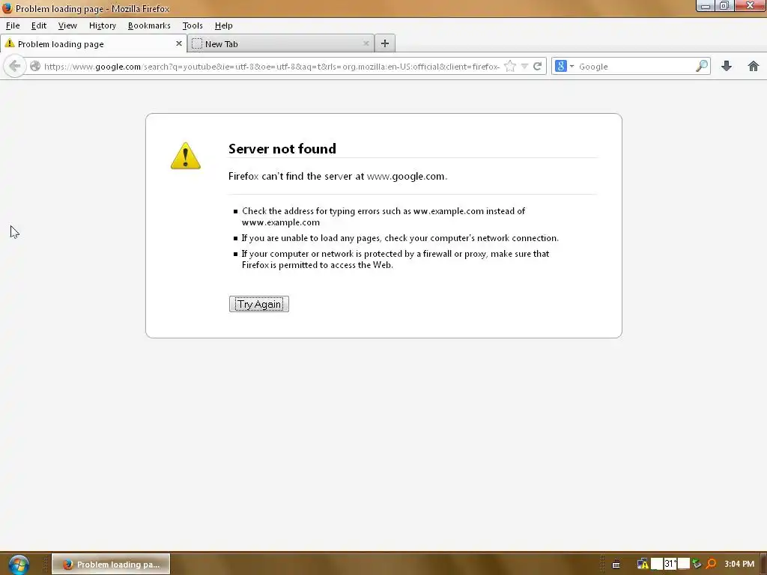
Task: Click the on-screen keyboard tray icon
Action: [616, 565]
